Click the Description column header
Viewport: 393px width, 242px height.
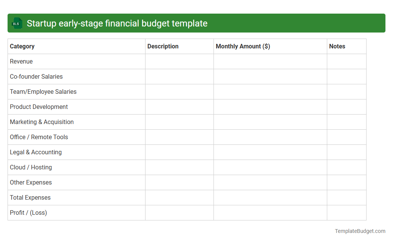click(163, 46)
